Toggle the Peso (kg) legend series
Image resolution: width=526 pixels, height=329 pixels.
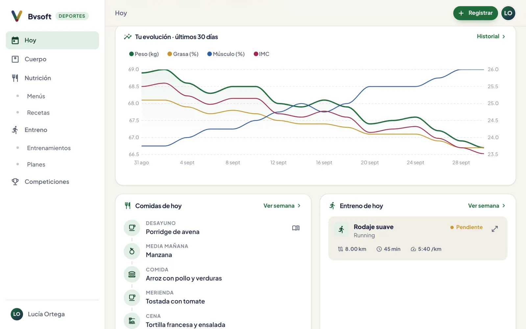pos(144,54)
